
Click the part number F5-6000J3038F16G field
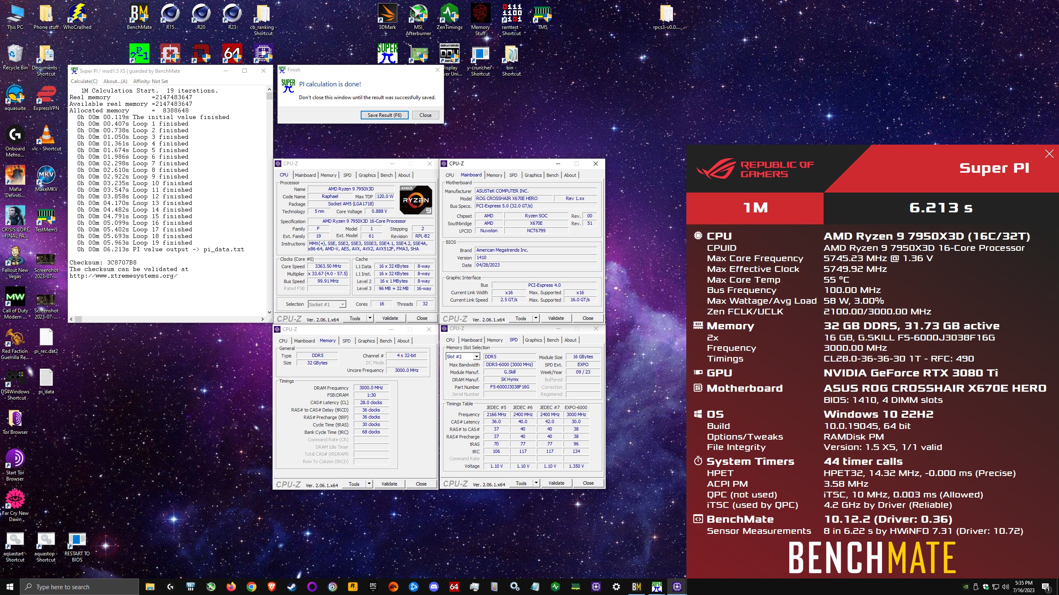pos(510,387)
